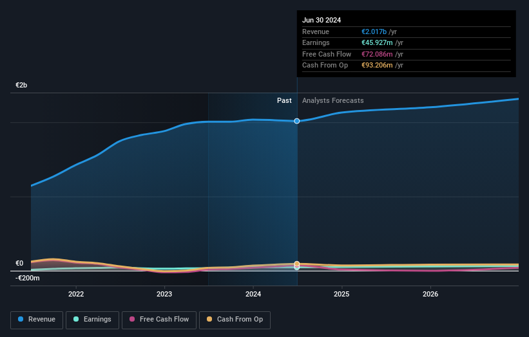This screenshot has height=337, width=529.
Task: Click the 2024 x-axis label
Action: [253, 295]
